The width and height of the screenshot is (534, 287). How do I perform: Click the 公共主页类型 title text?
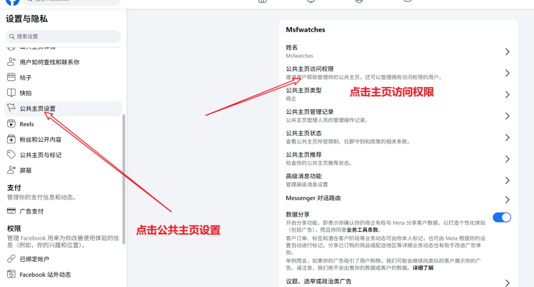click(304, 90)
